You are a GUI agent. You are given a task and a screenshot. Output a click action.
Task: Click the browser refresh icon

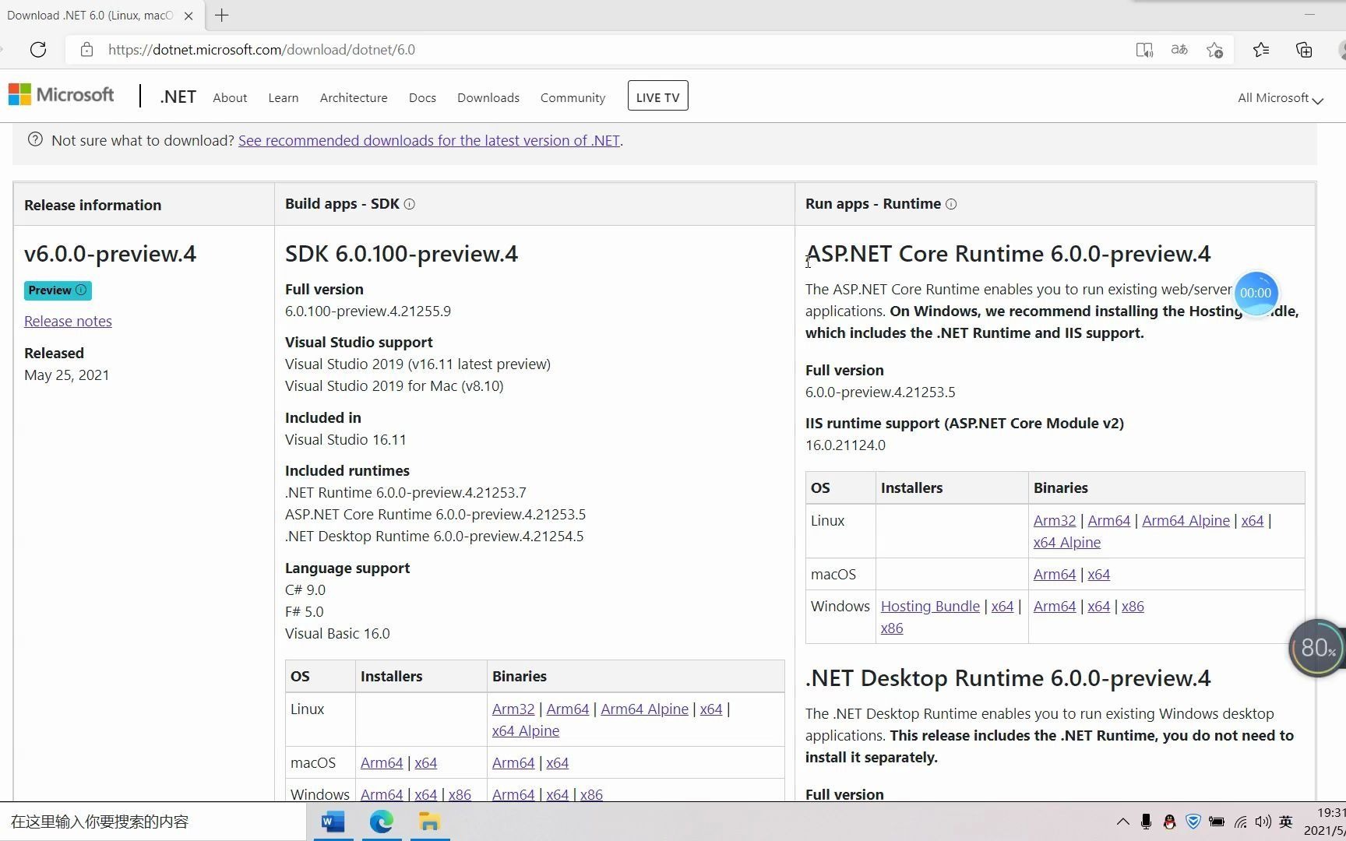[37, 50]
